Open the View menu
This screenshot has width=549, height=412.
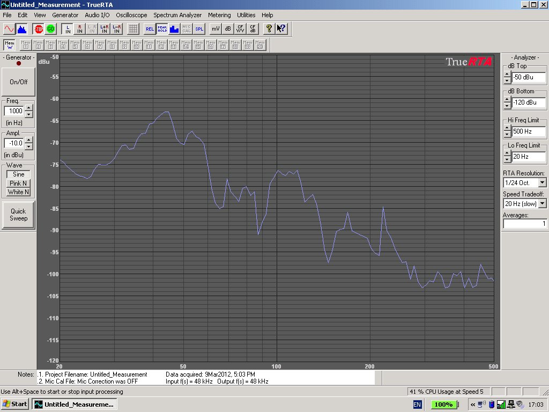tap(40, 15)
